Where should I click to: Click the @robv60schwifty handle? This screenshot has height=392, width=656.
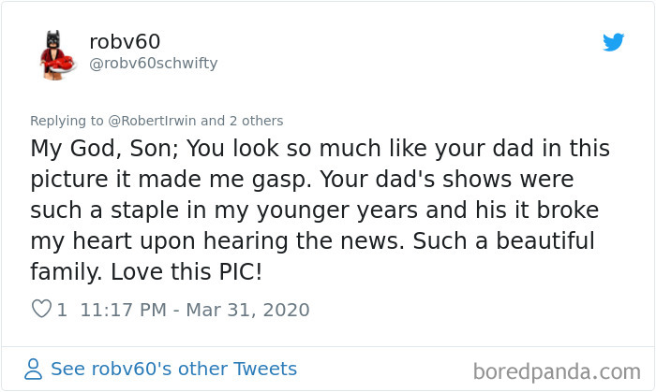(x=153, y=64)
